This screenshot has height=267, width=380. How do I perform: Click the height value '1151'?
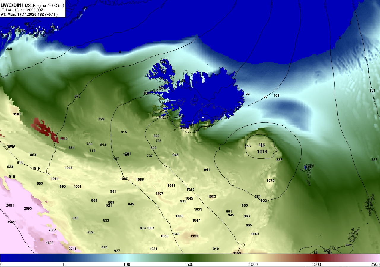194,236
